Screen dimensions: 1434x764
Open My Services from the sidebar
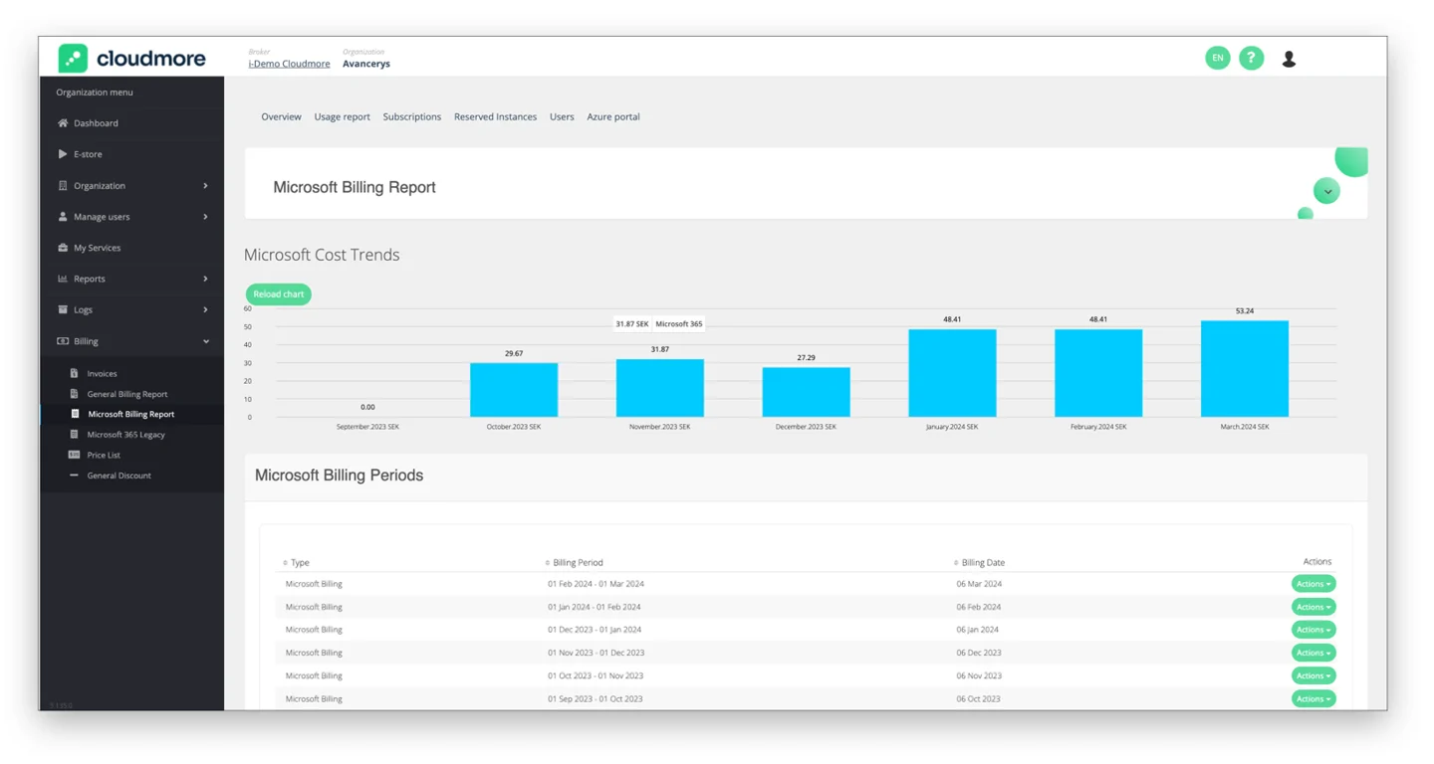(x=62, y=247)
